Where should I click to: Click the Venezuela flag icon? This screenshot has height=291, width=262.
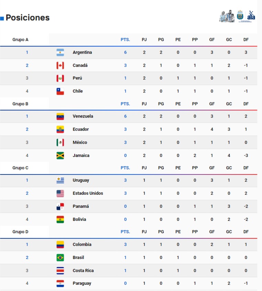(60, 116)
